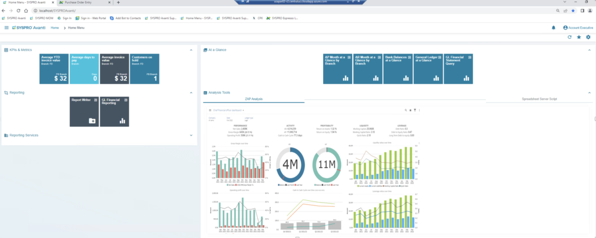The height and width of the screenshot is (238, 596).
Task: Click the Home breadcrumb link
Action: (x=55, y=28)
